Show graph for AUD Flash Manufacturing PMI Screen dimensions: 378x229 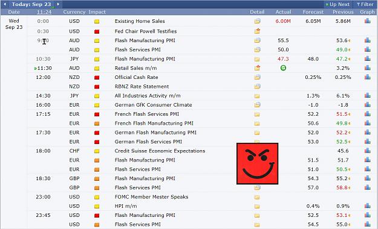[367, 40]
